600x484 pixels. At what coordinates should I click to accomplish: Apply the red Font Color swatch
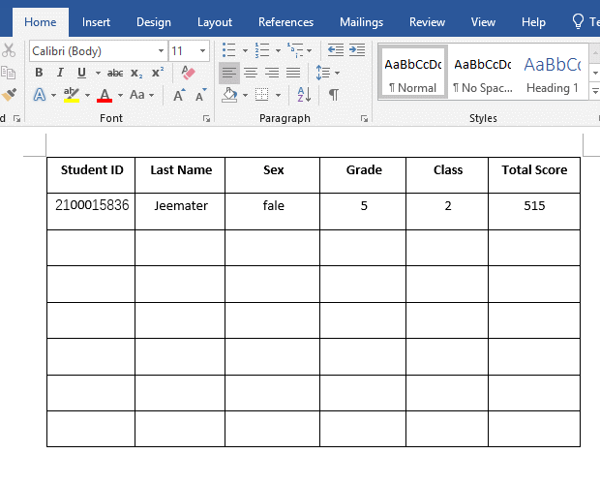(x=105, y=95)
